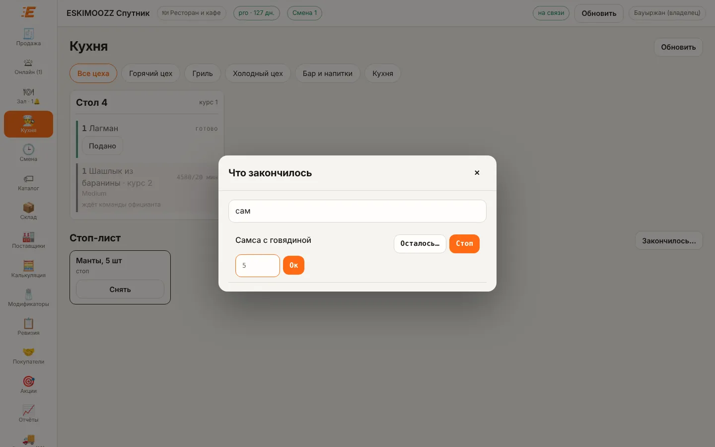Click the orange Стоп button
Screen dimensions: 715x447
[464, 243]
